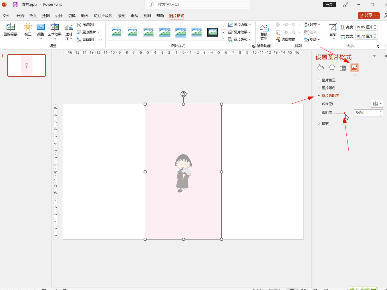Select the Effects pentagon pane icon
387x290 pixels.
tap(332, 68)
